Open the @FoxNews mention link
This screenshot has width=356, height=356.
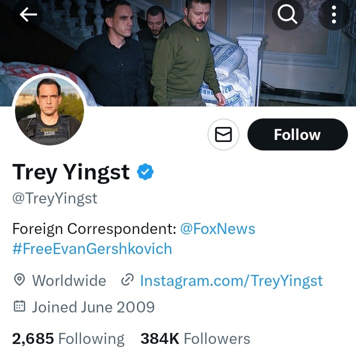pyautogui.click(x=217, y=228)
